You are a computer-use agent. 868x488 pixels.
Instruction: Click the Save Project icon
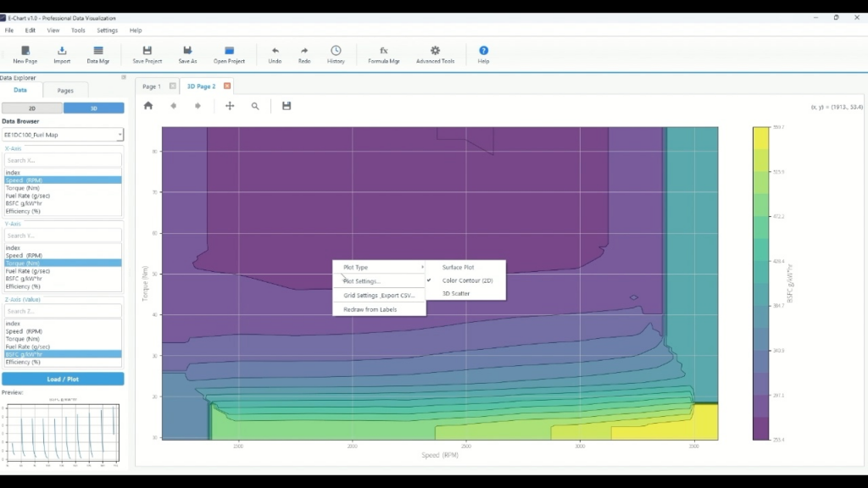147,51
